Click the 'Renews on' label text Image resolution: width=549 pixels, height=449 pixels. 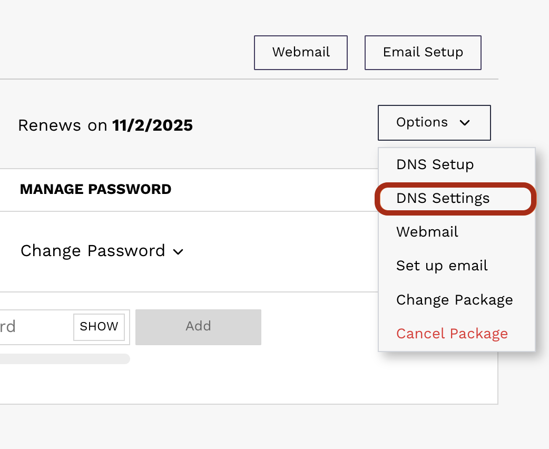click(62, 125)
